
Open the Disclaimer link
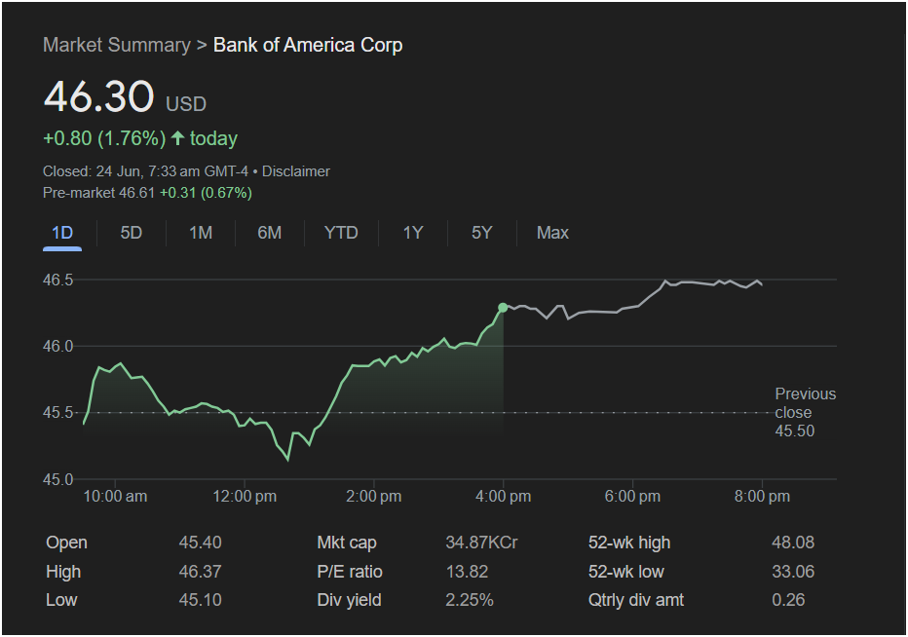click(296, 171)
